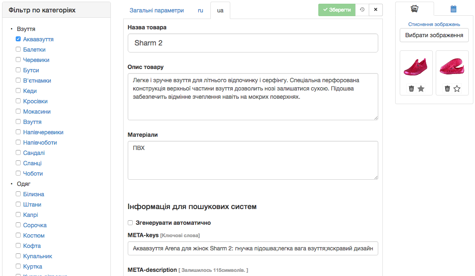
Task: Delete the second shoe image via trash icon
Action: pyautogui.click(x=447, y=88)
